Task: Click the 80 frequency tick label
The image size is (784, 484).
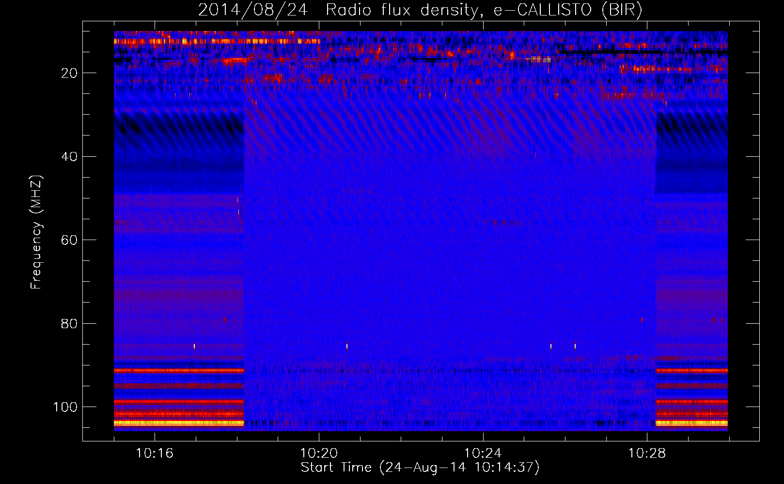Action: coord(69,324)
